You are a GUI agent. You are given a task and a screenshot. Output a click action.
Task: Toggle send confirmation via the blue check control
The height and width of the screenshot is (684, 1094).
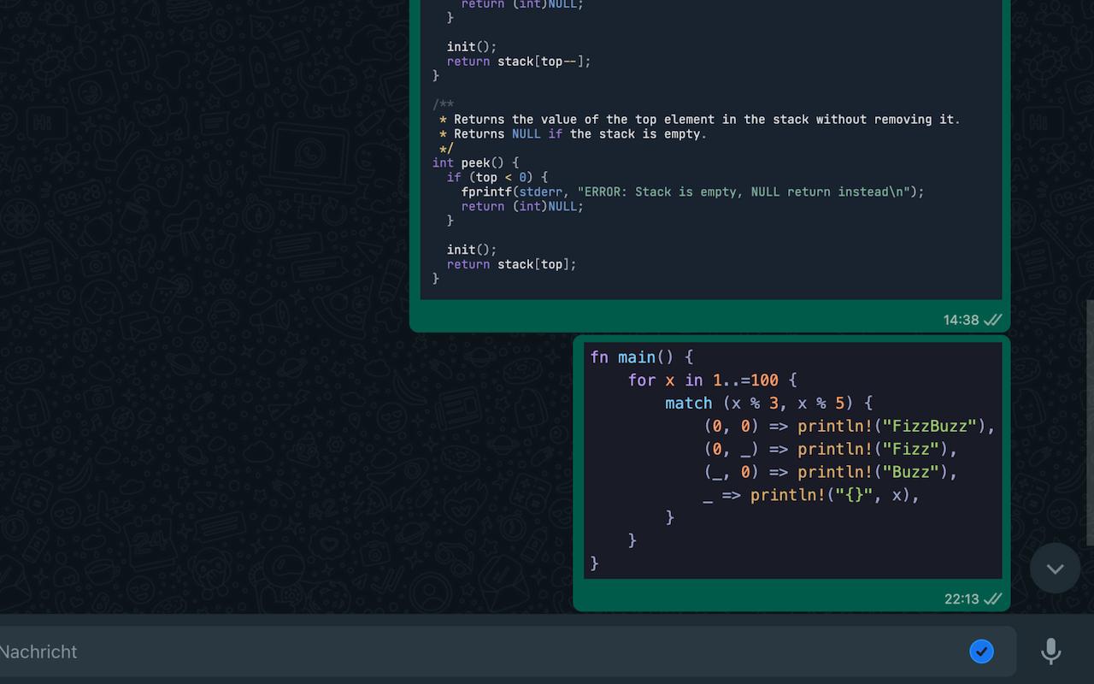(x=981, y=651)
